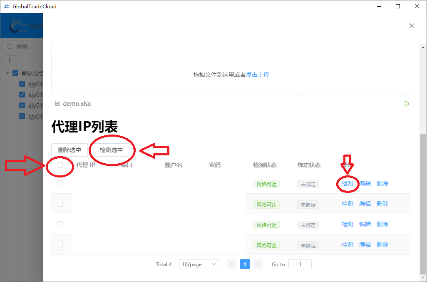Click the 删除选中 button
427x282 pixels.
pos(69,150)
